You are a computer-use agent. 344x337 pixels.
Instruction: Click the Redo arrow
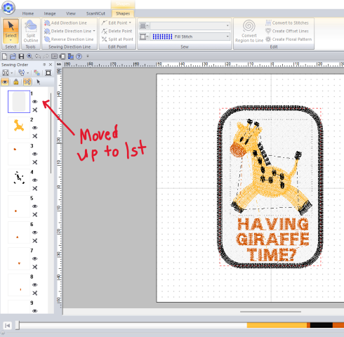pos(46,56)
